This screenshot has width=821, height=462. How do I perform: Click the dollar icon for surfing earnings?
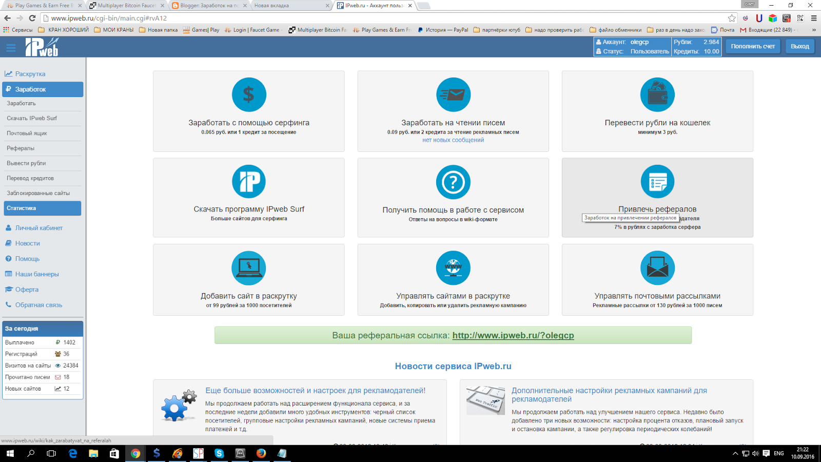point(249,95)
